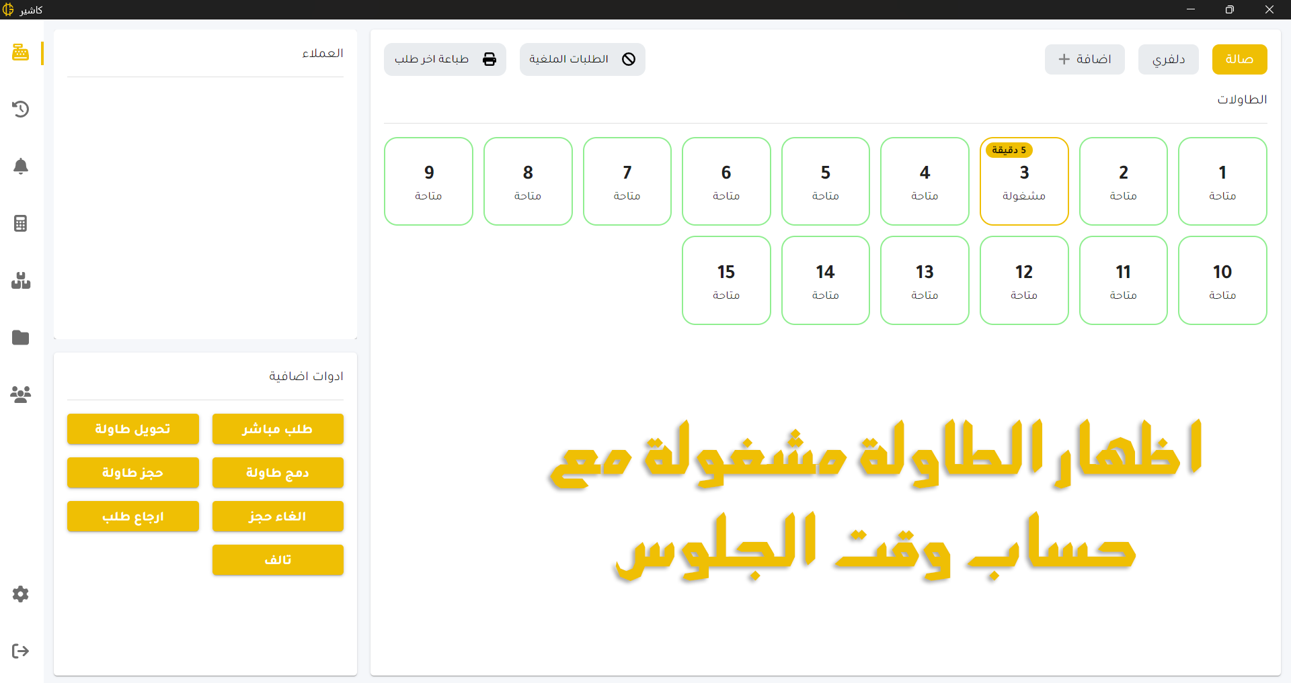This screenshot has width=1291, height=683.
Task: Print last order with طباعة اخر طلب
Action: [444, 59]
